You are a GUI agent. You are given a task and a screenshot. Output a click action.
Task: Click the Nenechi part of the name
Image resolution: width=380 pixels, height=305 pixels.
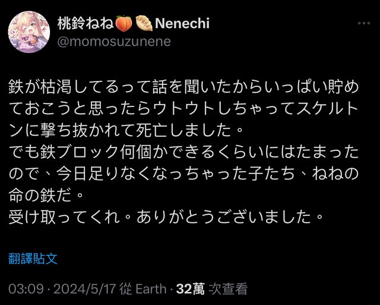click(x=182, y=24)
